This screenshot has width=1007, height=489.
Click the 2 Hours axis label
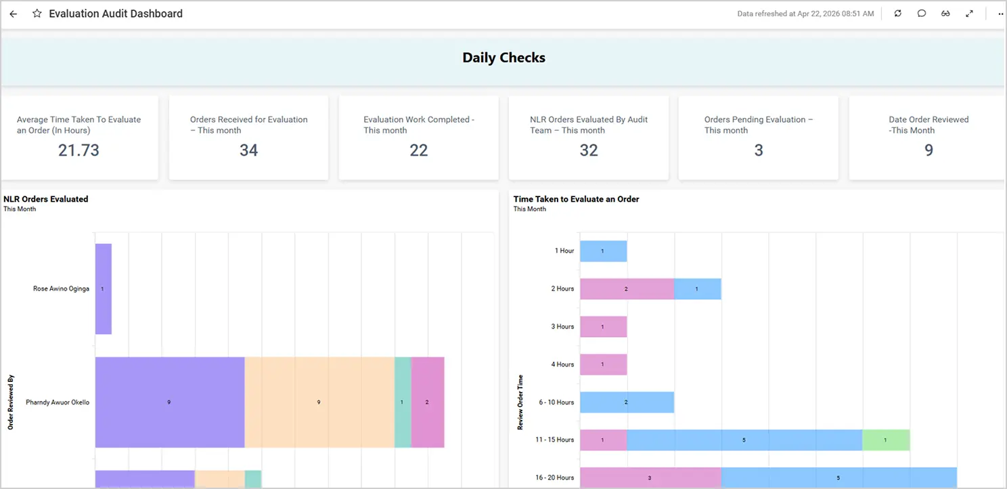(x=562, y=289)
